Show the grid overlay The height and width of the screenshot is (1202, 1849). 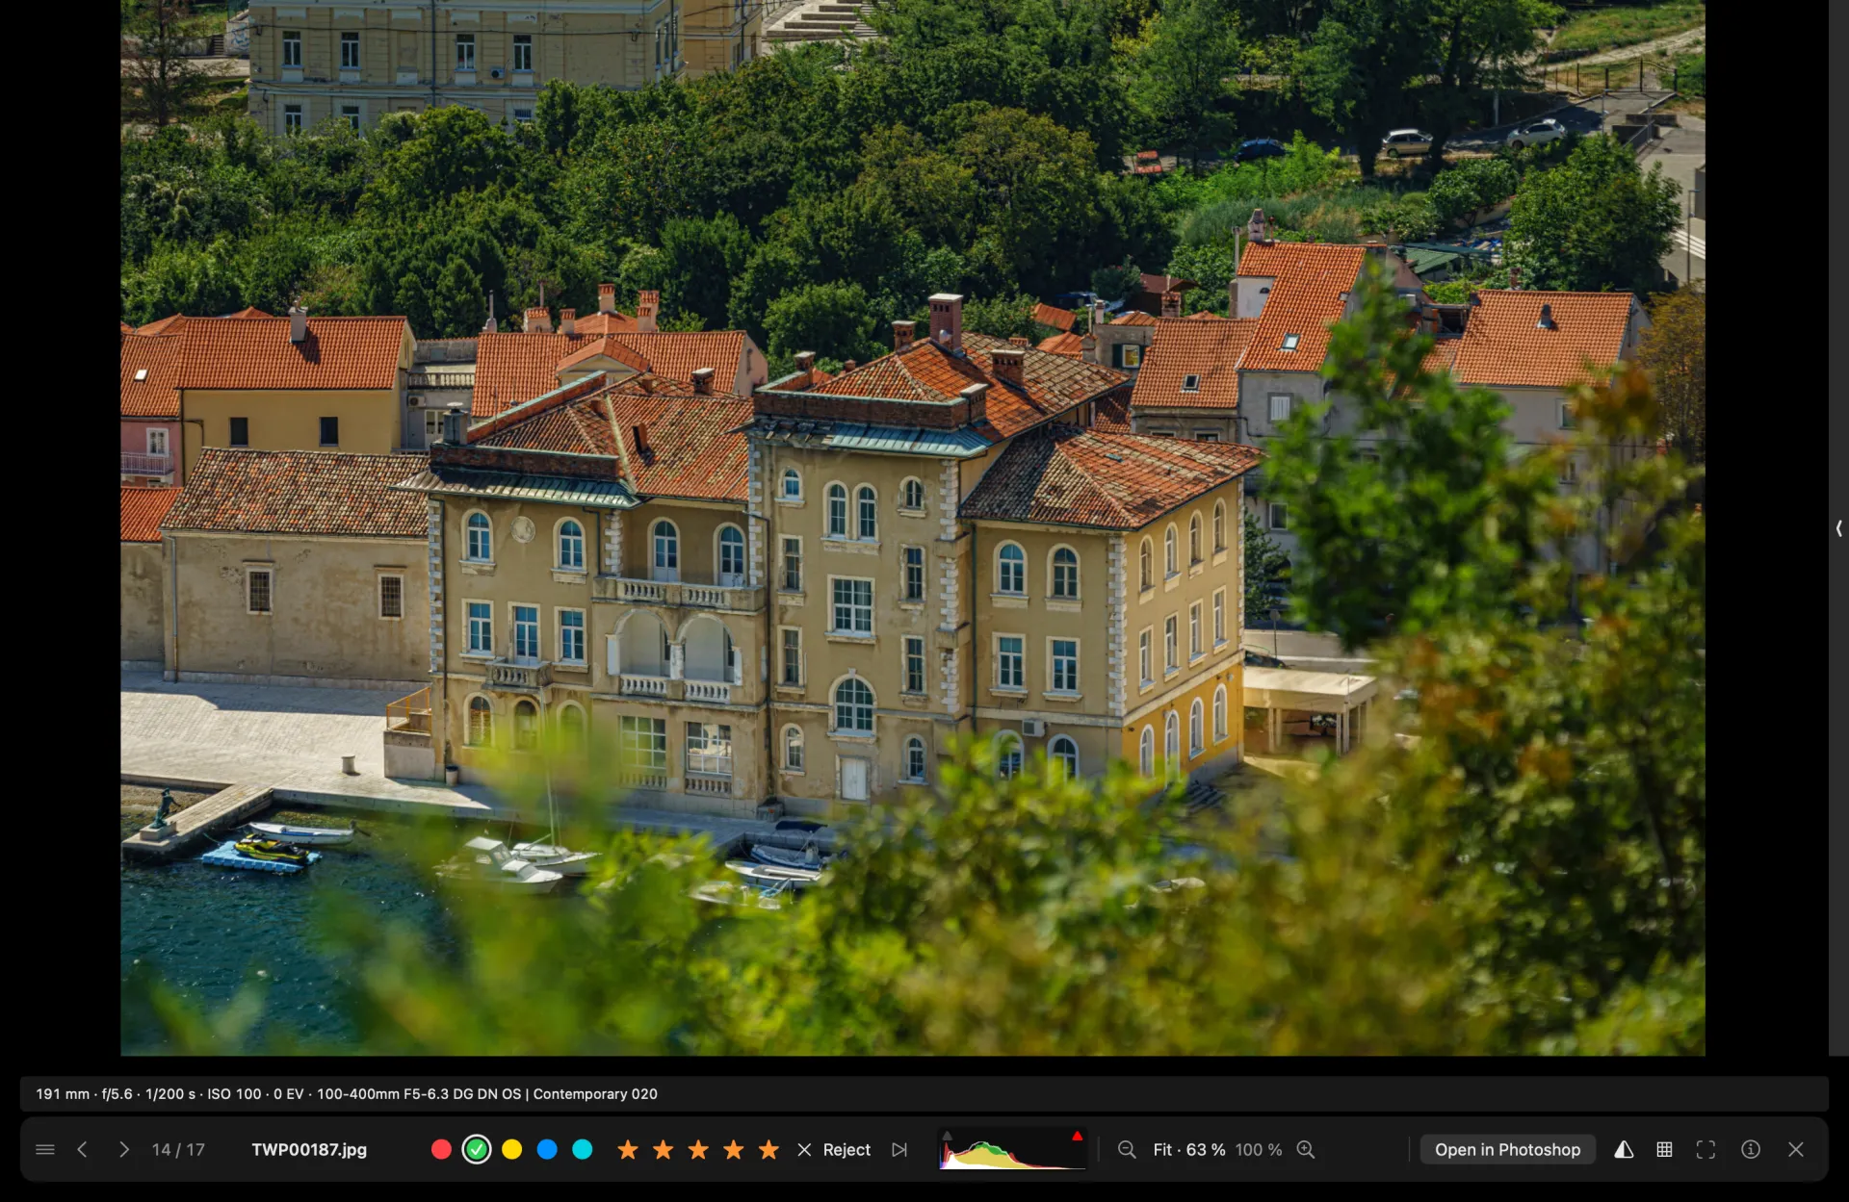(x=1664, y=1149)
